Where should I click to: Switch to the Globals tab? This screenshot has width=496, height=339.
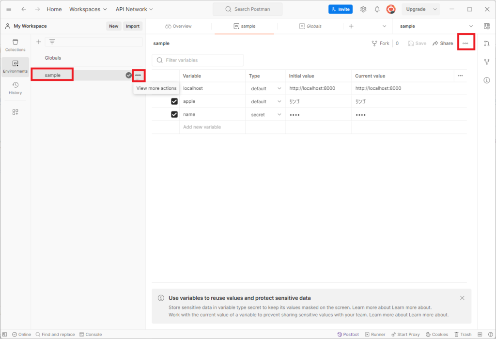310,26
